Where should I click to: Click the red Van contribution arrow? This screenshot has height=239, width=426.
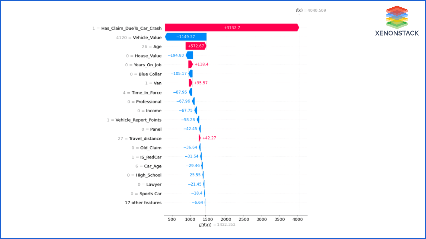pos(190,83)
